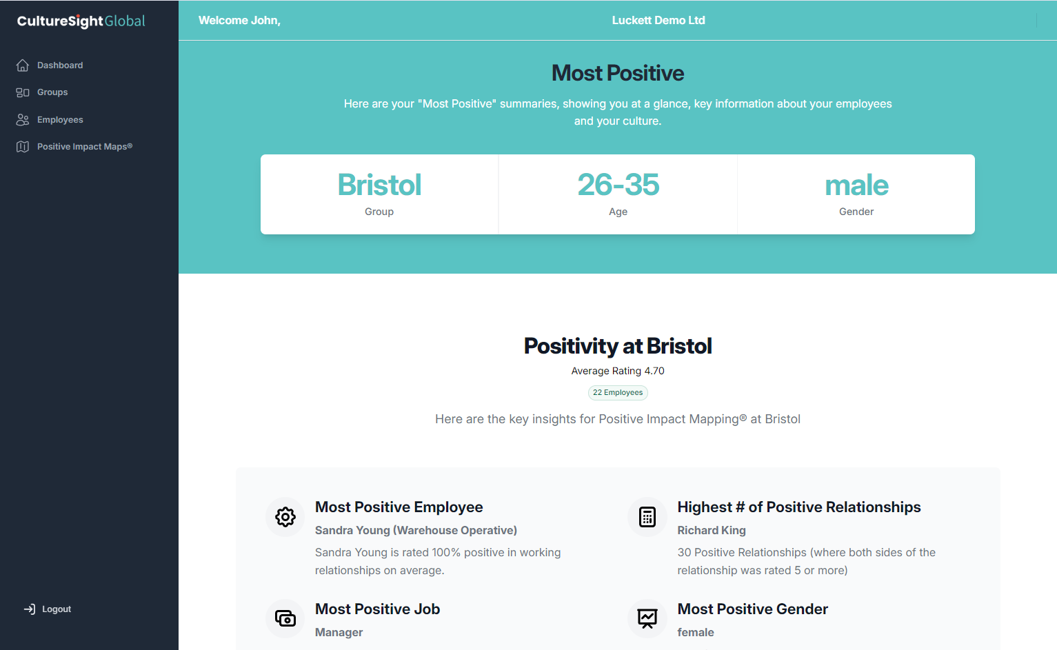Click the Most Positive Employee gear icon

pyautogui.click(x=285, y=517)
